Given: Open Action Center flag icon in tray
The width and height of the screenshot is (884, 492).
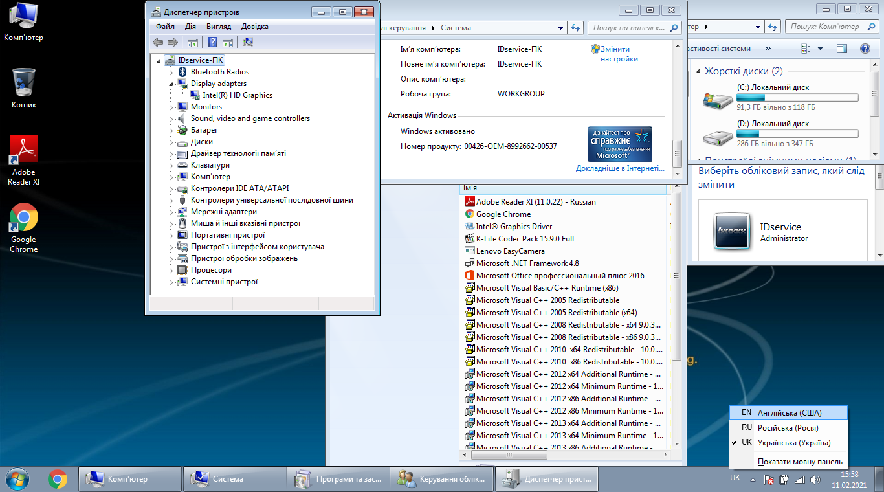Looking at the screenshot, I should (769, 480).
